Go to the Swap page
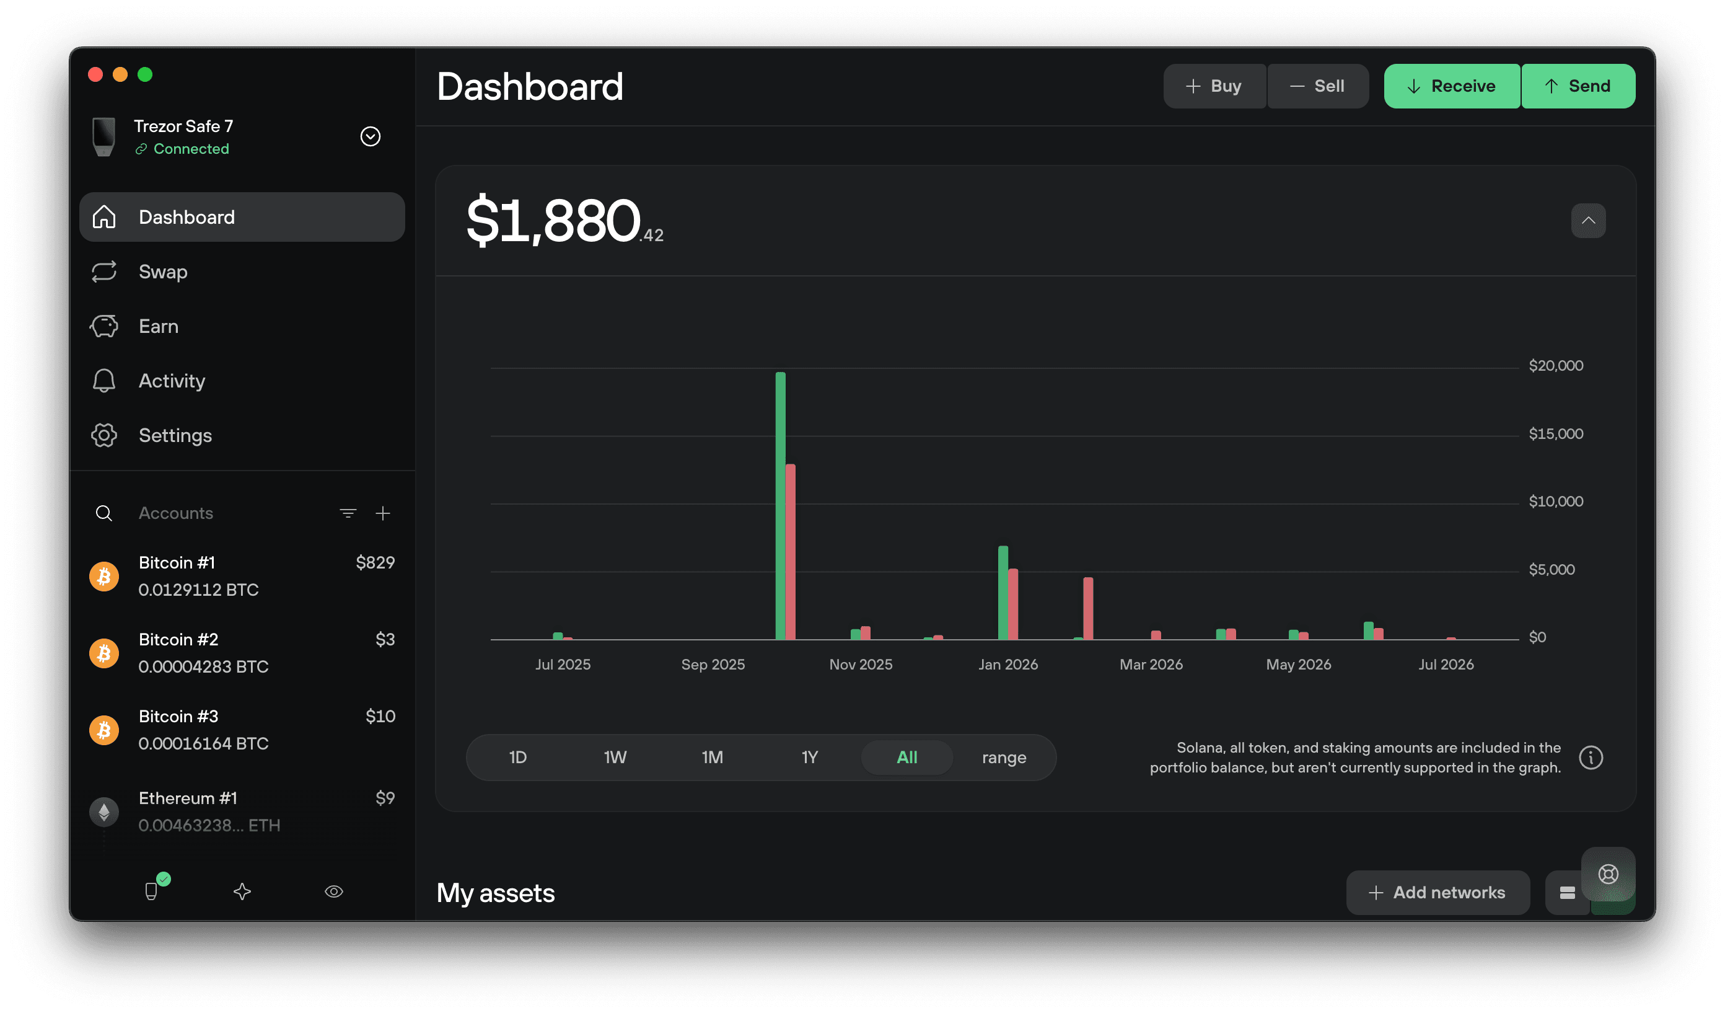 242,272
